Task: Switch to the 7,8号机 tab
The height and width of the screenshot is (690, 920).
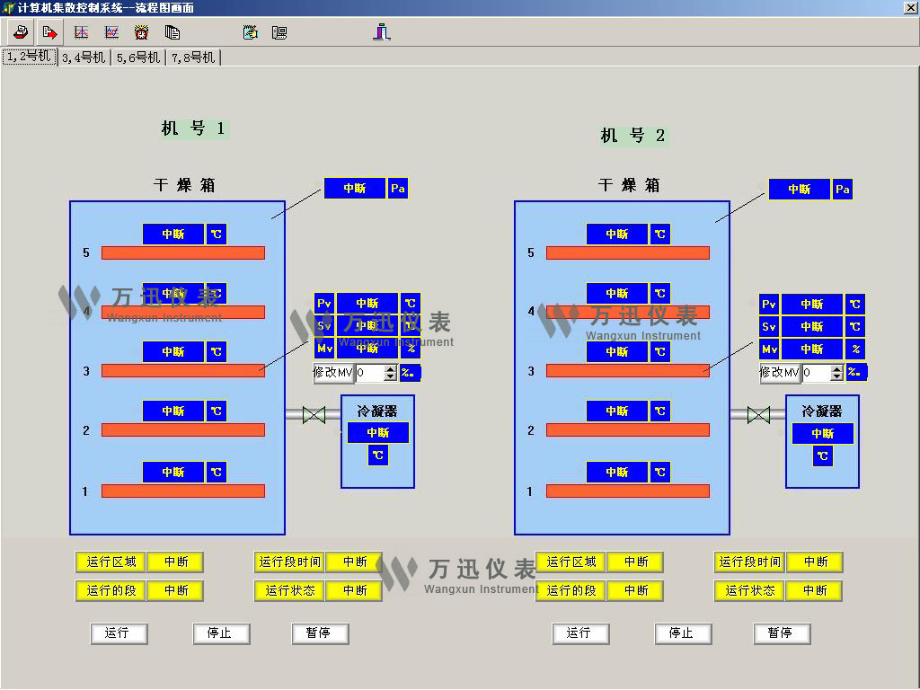Action: (193, 57)
